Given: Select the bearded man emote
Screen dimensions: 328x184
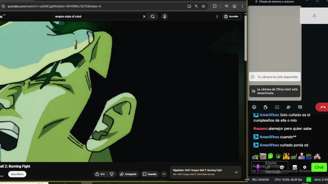Looking at the screenshot, I should click(302, 156).
